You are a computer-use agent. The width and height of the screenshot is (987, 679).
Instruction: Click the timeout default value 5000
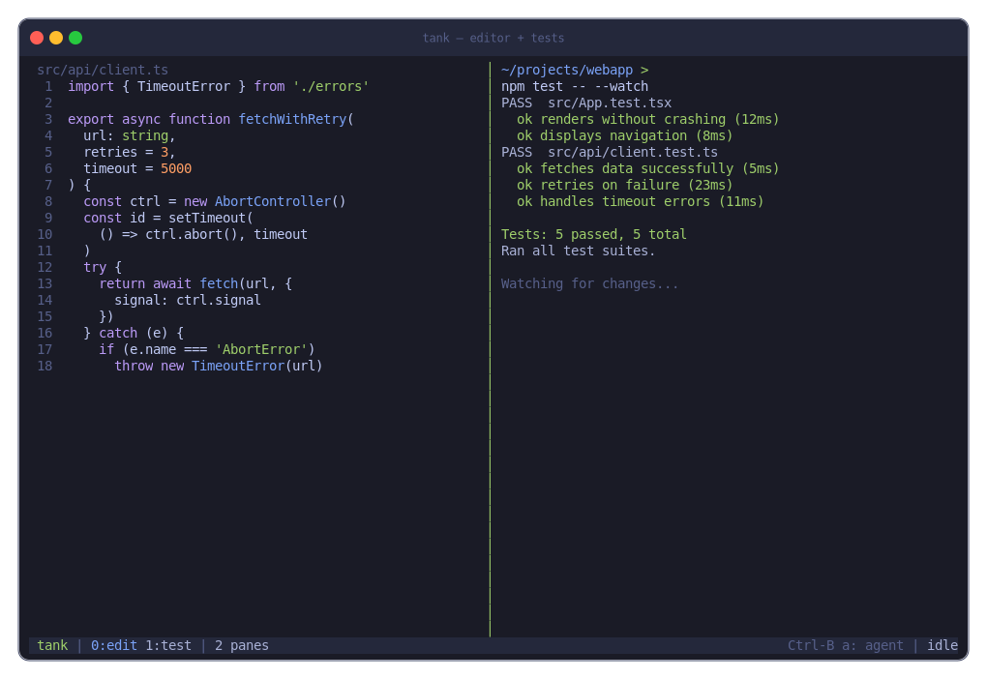pos(175,168)
